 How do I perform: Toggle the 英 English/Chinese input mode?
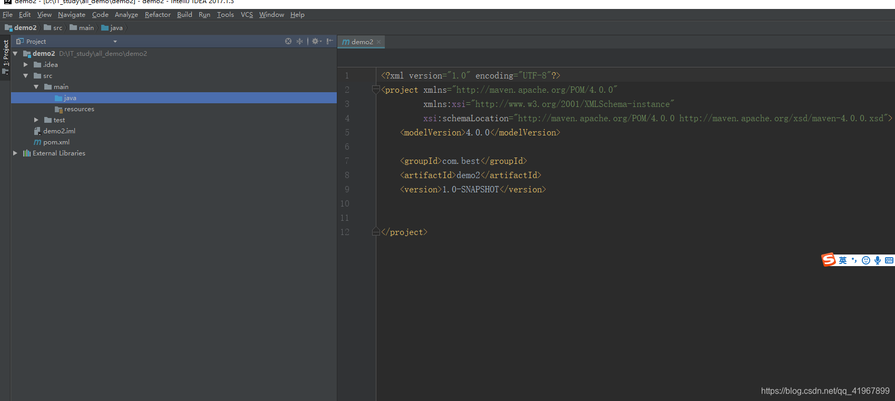[843, 260]
